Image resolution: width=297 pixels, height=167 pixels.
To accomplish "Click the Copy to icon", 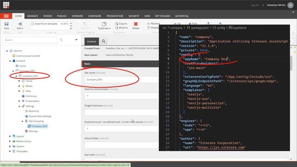I will pos(116,24).
